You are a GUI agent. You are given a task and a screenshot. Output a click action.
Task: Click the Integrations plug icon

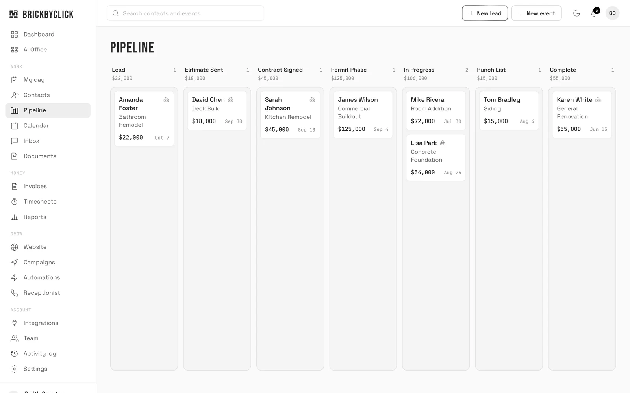coord(15,323)
